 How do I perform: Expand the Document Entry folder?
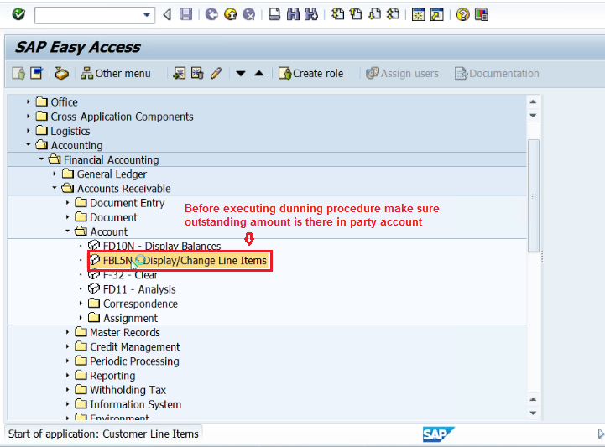tap(67, 202)
